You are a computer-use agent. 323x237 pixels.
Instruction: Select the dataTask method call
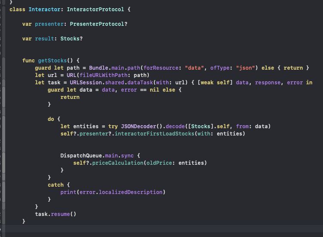[140, 83]
